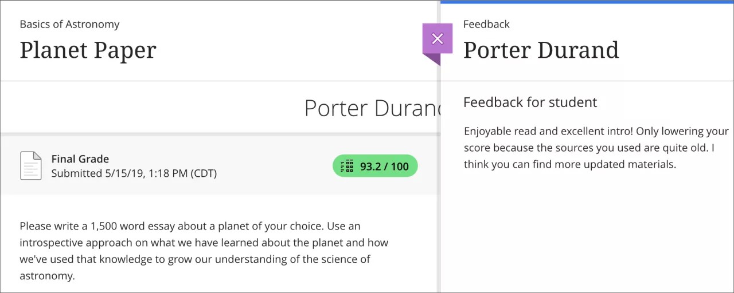The height and width of the screenshot is (293, 734).
Task: Click the Submitted 5/15/19 timestamp
Action: 134,173
